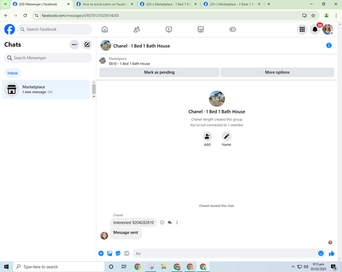This screenshot has height=272, width=342.
Task: Click the Chrome profile icon
Action: coord(326,16)
